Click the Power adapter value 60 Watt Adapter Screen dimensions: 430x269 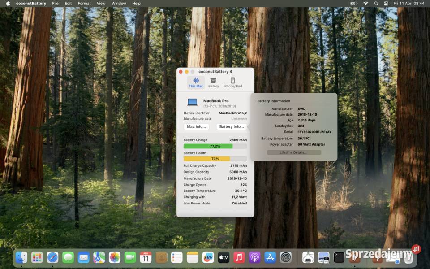coord(311,144)
